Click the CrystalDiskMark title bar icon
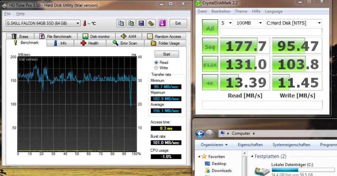Viewport: 337px width, 176px height. 198,3
